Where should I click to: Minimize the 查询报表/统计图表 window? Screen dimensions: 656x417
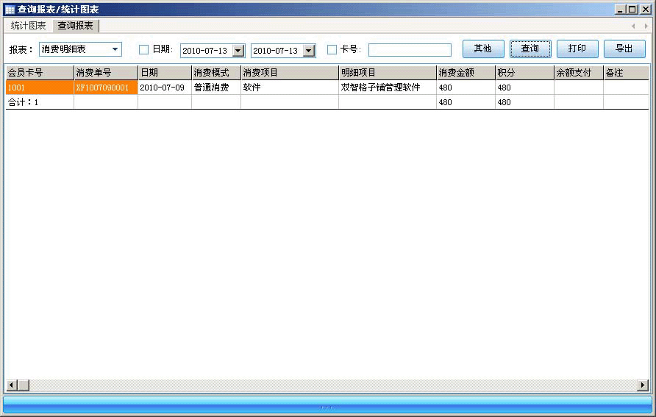621,10
